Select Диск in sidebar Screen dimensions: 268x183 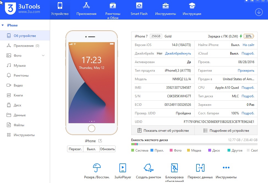25,105
